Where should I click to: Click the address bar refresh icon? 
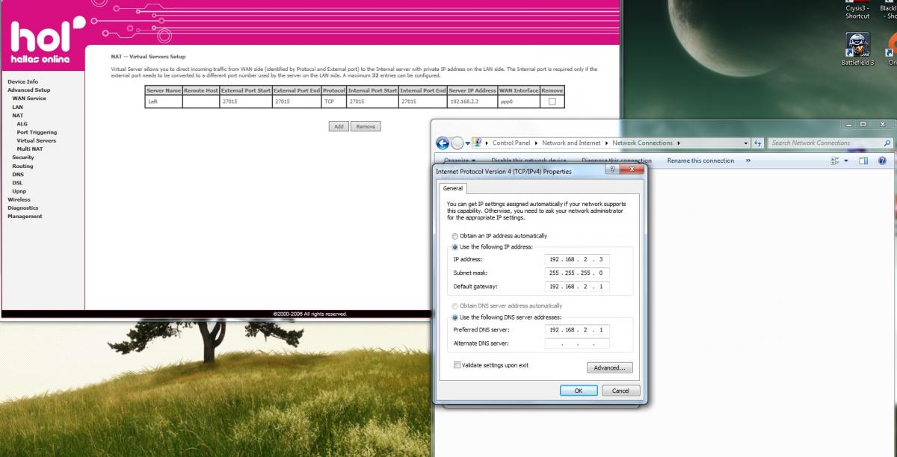pyautogui.click(x=758, y=143)
